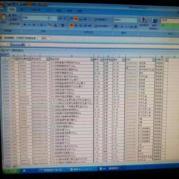Click the 选项... button in security warning
The height and width of the screenshot is (179, 179).
click(44, 38)
